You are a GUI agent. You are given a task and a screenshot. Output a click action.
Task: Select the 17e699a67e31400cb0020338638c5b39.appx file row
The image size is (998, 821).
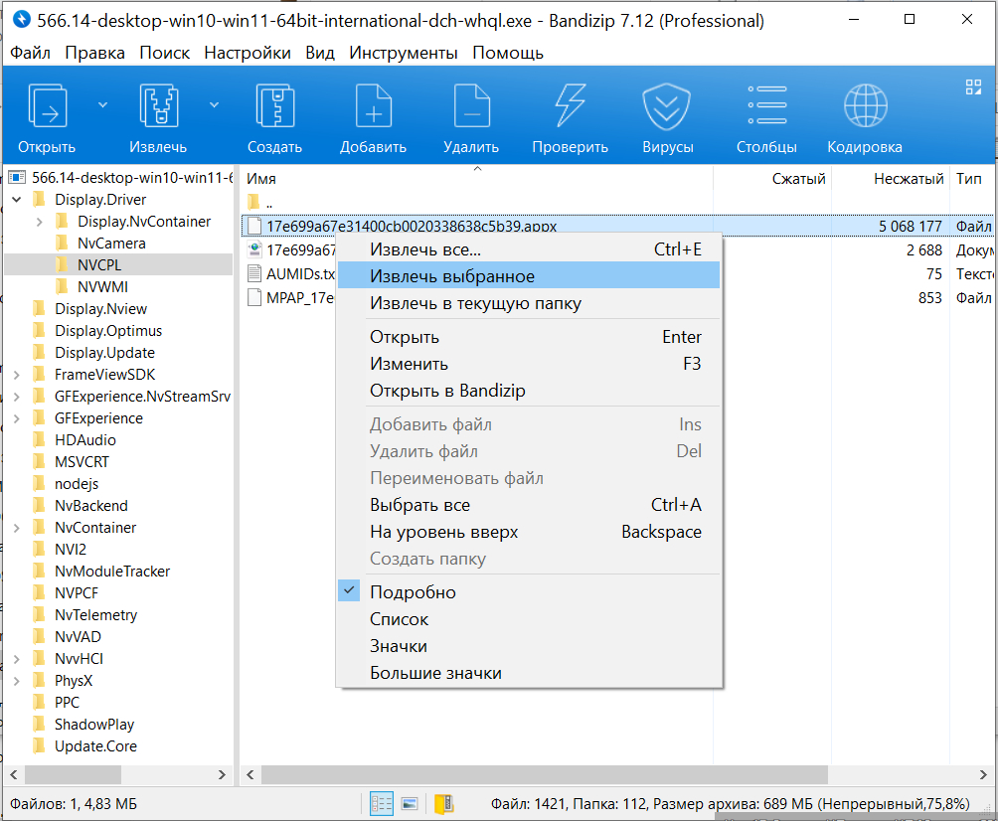click(x=617, y=226)
